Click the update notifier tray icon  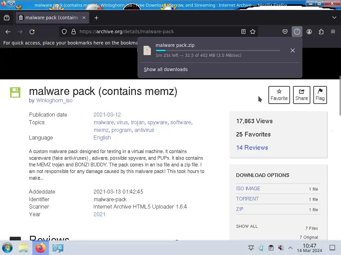[x=261, y=248]
